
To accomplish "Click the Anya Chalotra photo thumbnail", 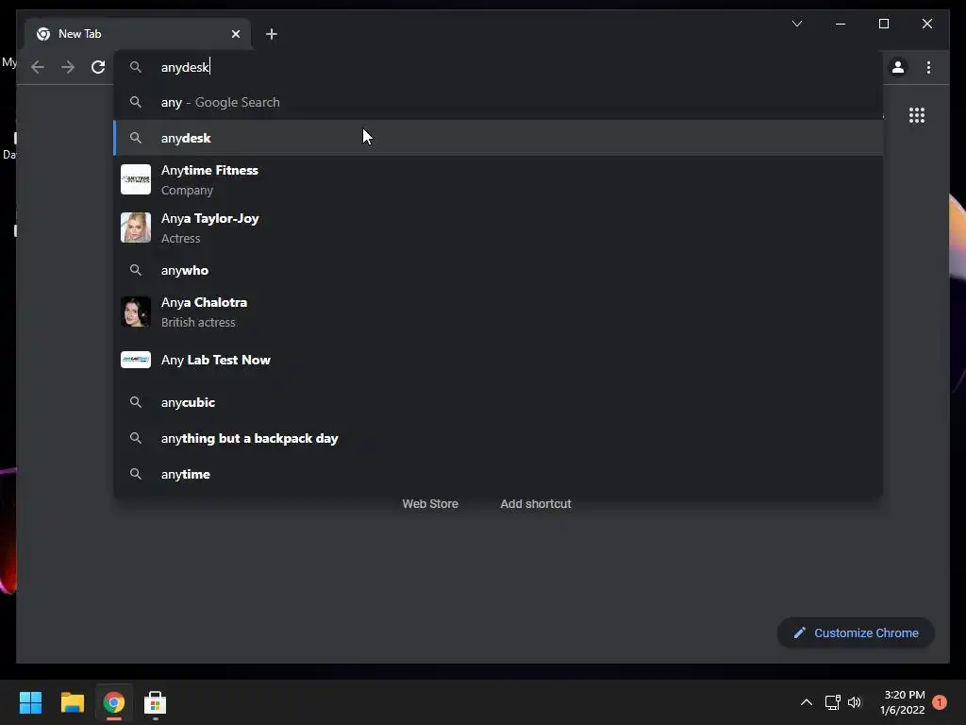I will (136, 312).
